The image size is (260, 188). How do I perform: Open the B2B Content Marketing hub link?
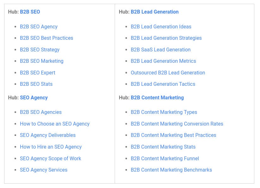coord(157,98)
